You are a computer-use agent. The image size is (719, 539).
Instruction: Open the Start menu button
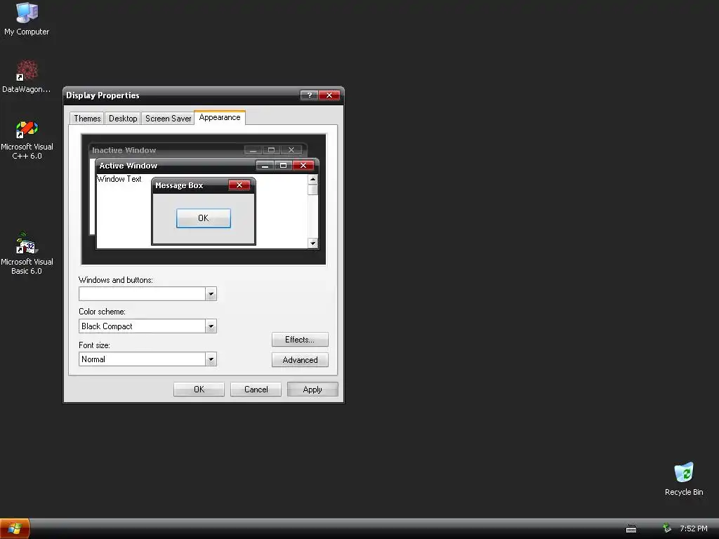pyautogui.click(x=15, y=528)
